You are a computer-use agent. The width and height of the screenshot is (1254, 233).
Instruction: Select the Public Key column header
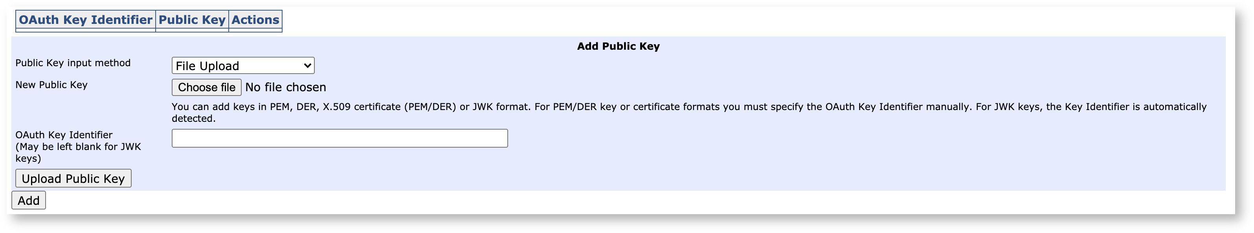pos(192,20)
